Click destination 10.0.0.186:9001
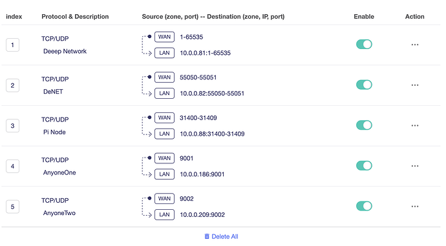 click(x=202, y=174)
